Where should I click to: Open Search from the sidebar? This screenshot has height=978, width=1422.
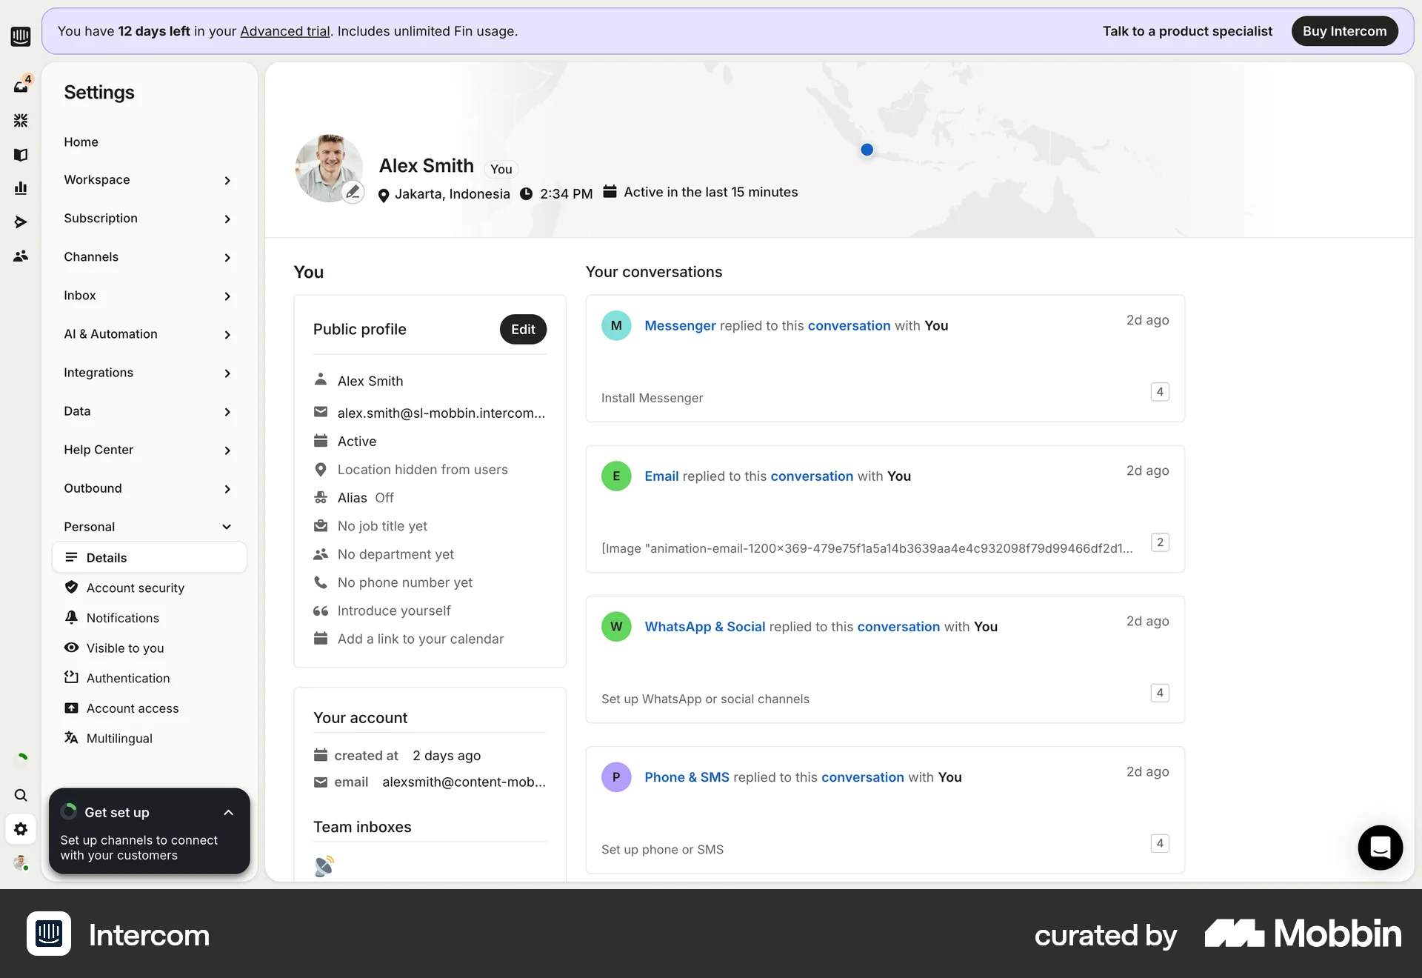click(20, 795)
